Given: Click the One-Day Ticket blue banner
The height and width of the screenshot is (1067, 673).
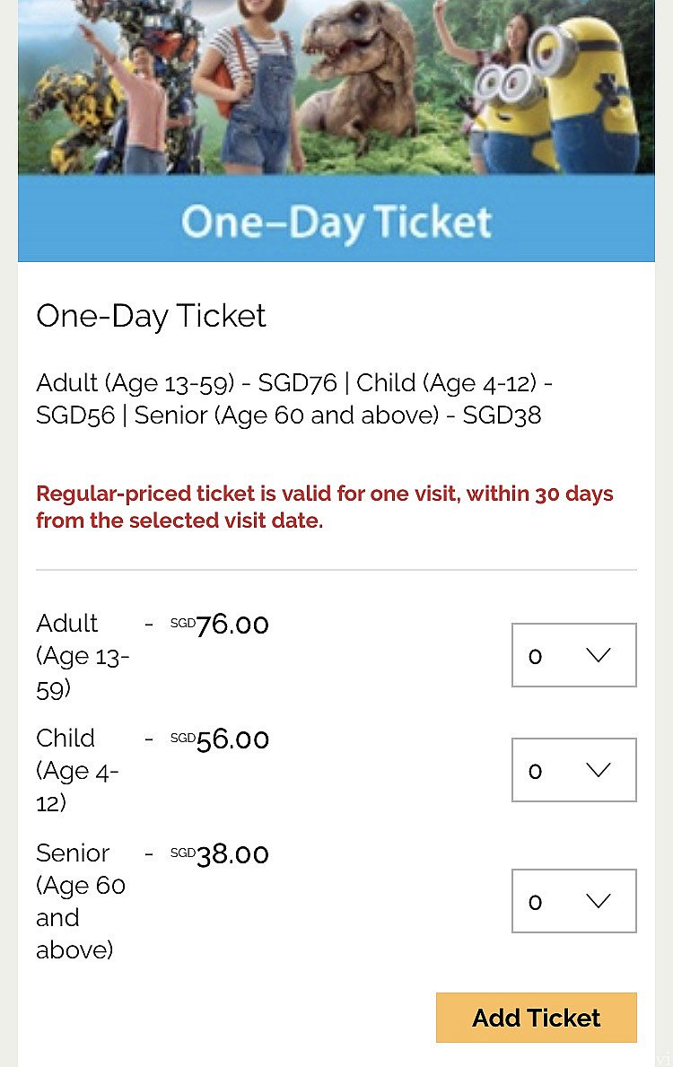Looking at the screenshot, I should point(336,219).
